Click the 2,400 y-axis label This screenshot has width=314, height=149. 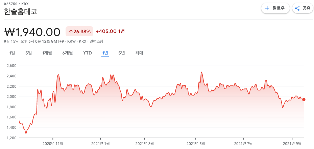click(11, 76)
